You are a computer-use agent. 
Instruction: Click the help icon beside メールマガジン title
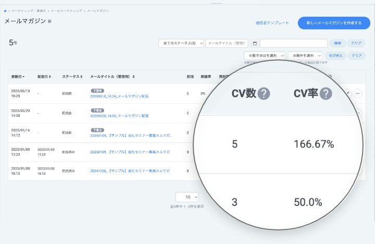49,21
